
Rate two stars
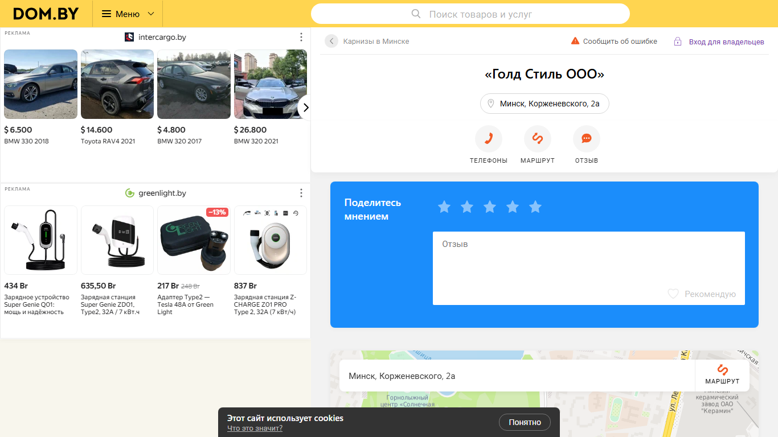[467, 207]
